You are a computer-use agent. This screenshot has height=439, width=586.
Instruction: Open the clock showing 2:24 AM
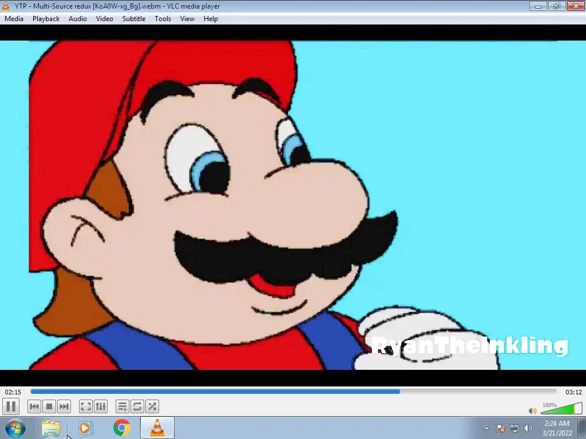557,428
